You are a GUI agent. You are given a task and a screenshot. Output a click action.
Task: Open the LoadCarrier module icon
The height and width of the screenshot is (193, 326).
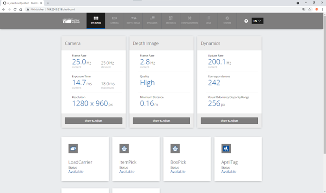[73, 149]
